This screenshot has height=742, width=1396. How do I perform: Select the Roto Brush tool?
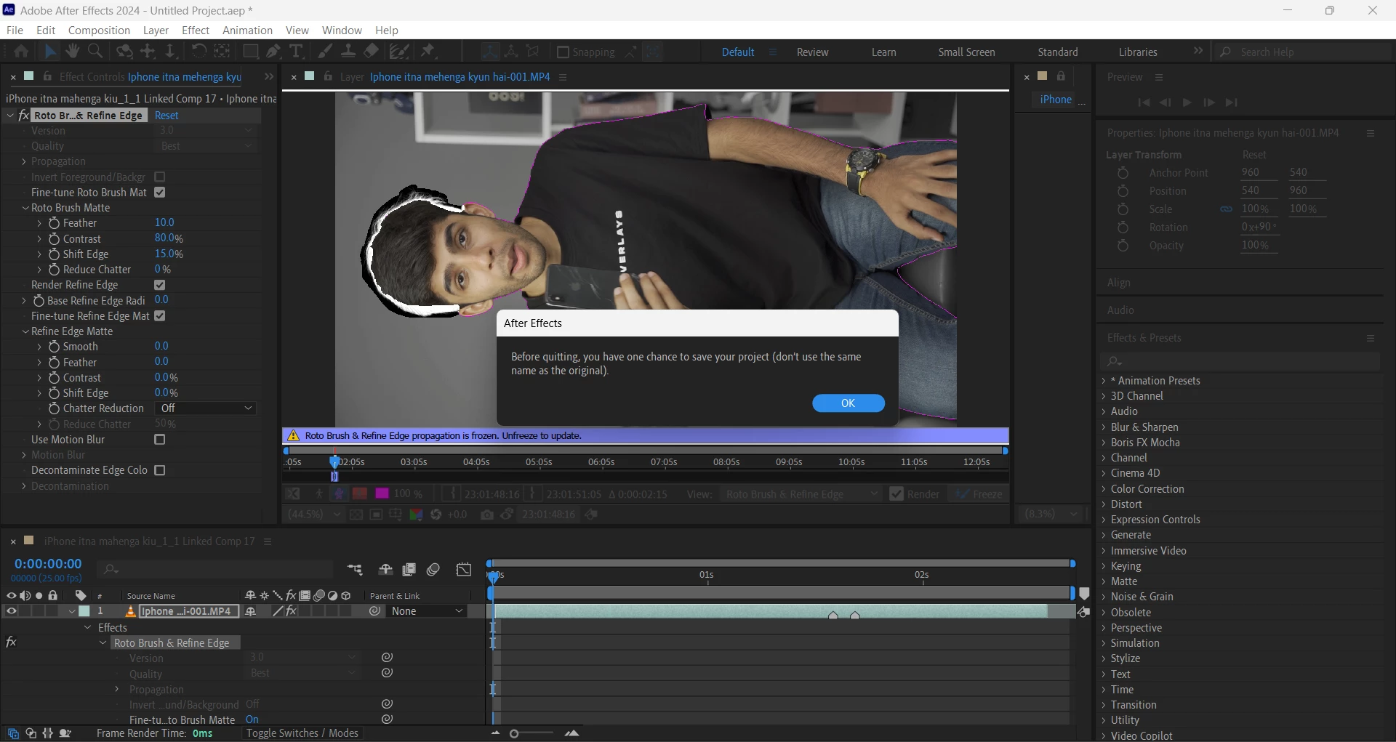click(x=398, y=52)
